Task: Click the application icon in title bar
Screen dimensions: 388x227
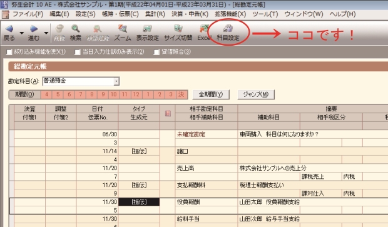Action: 5,4
